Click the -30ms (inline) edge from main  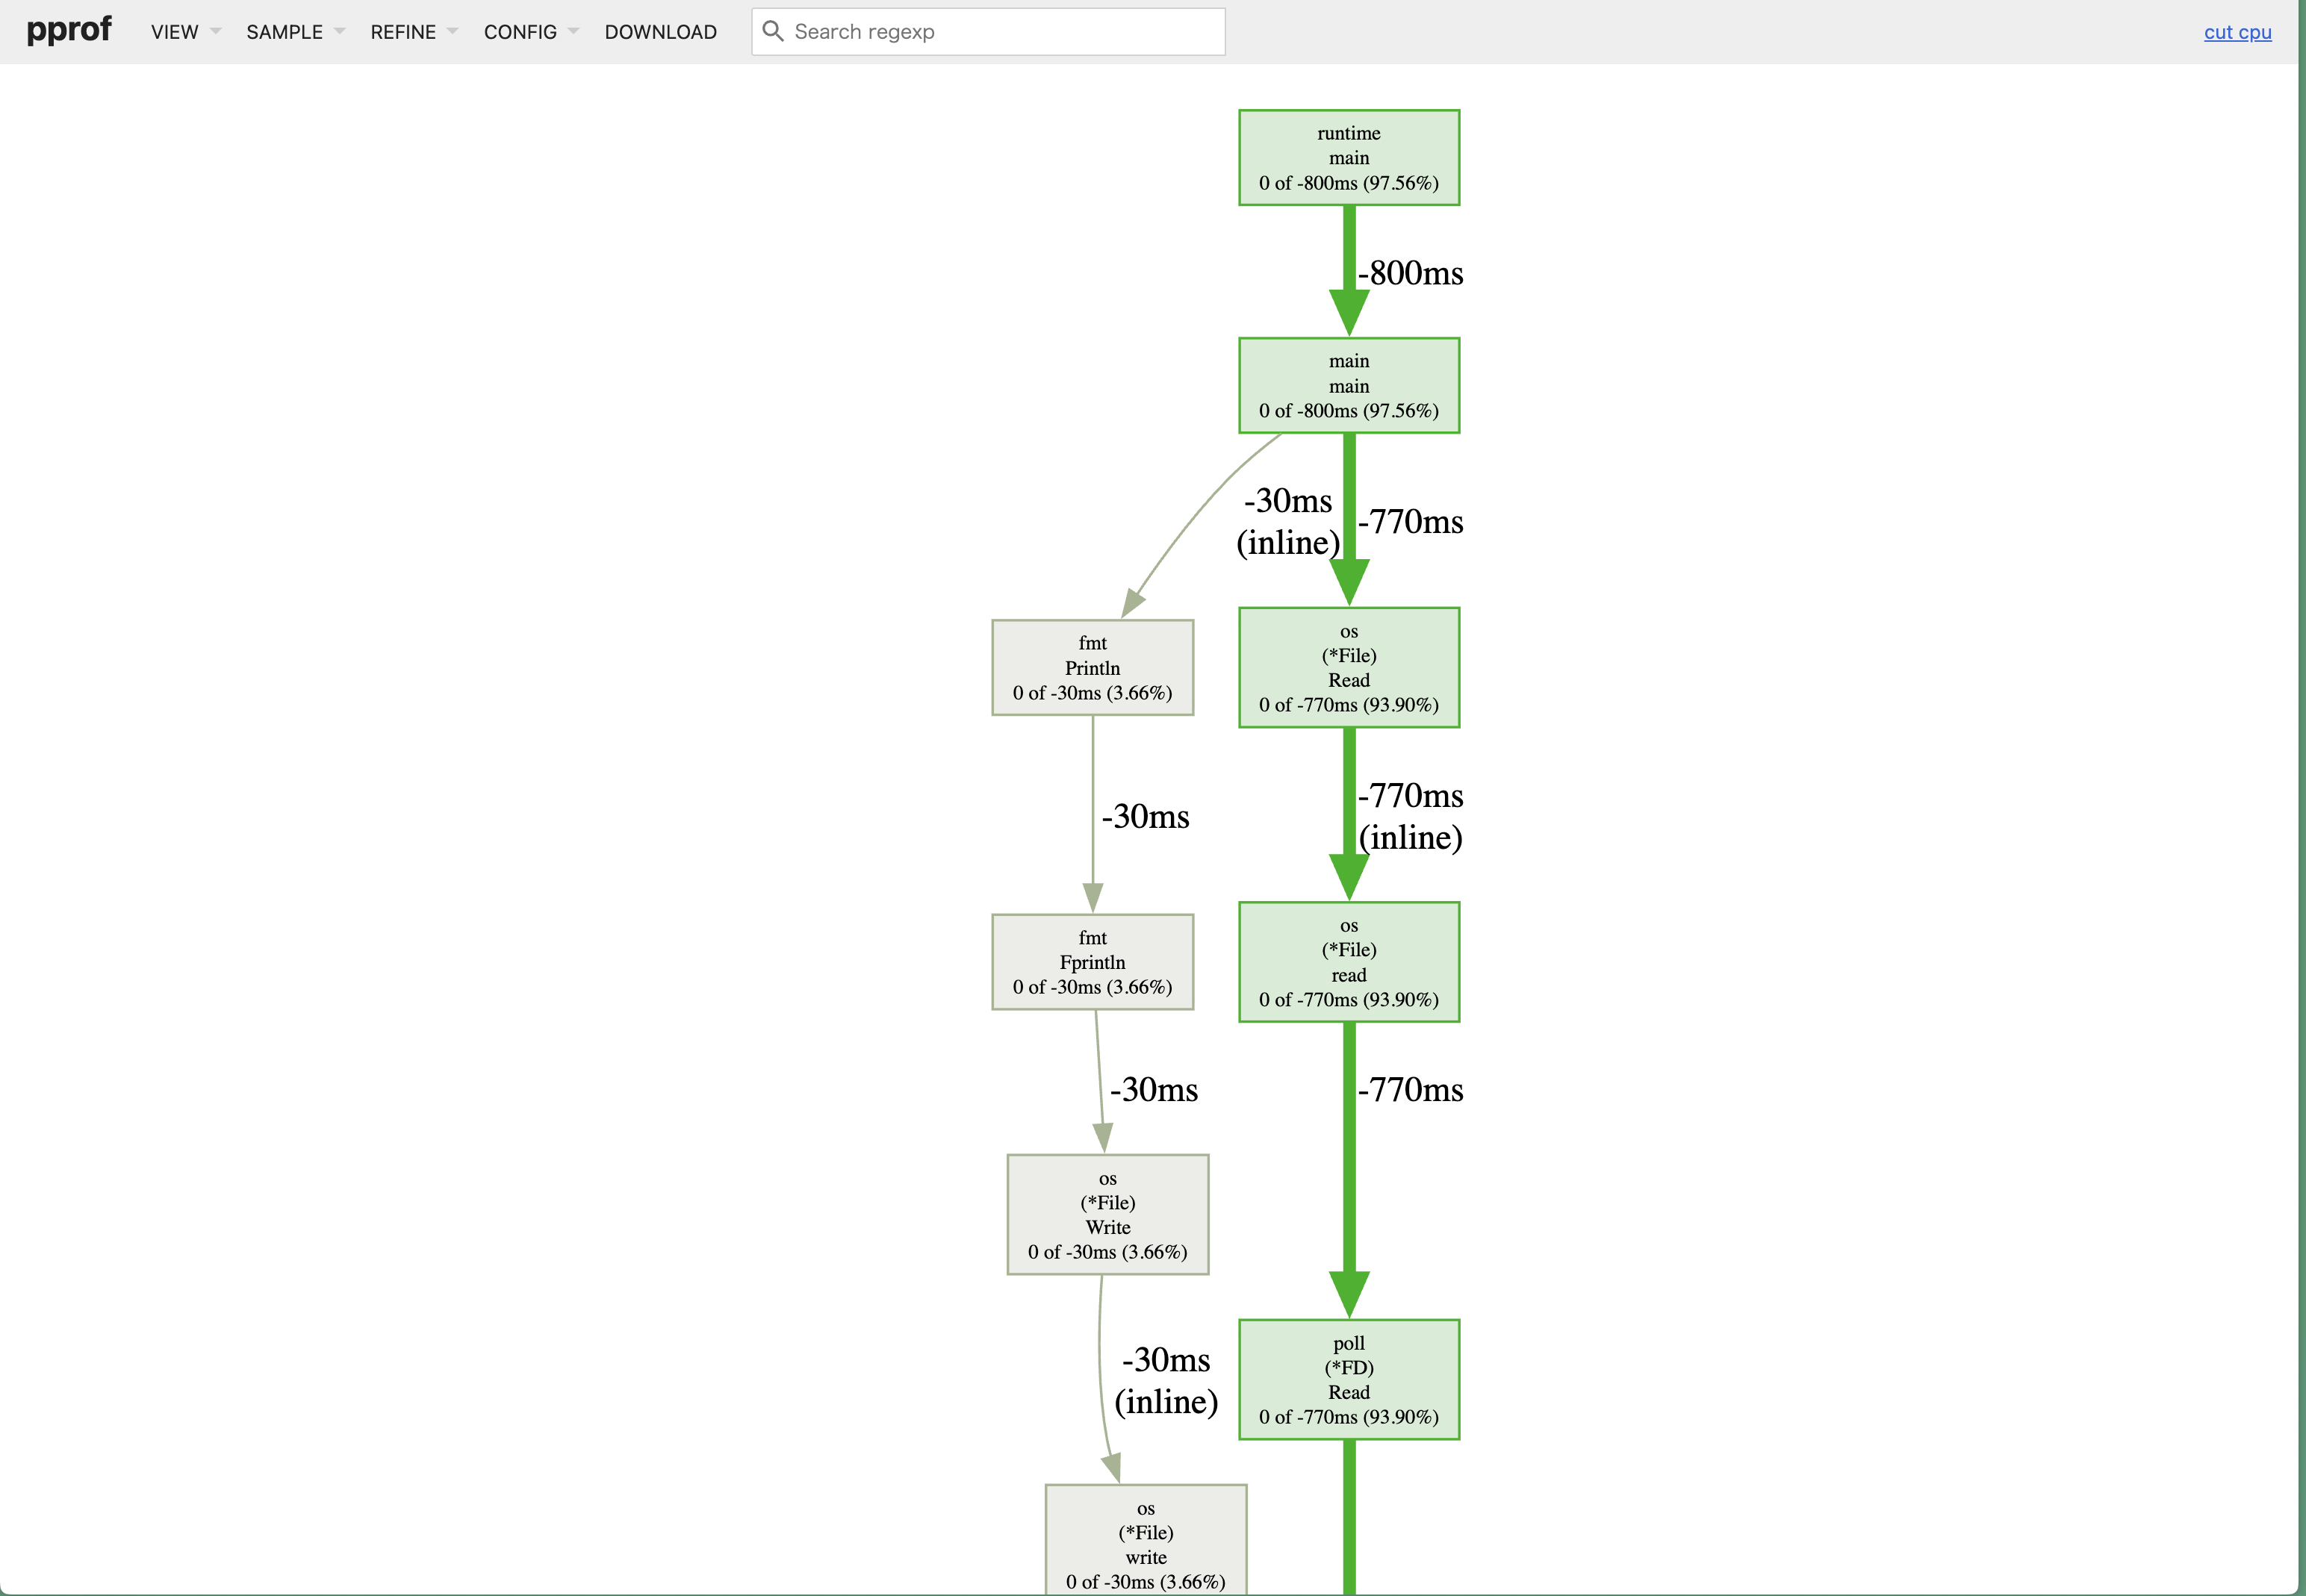tap(1287, 521)
